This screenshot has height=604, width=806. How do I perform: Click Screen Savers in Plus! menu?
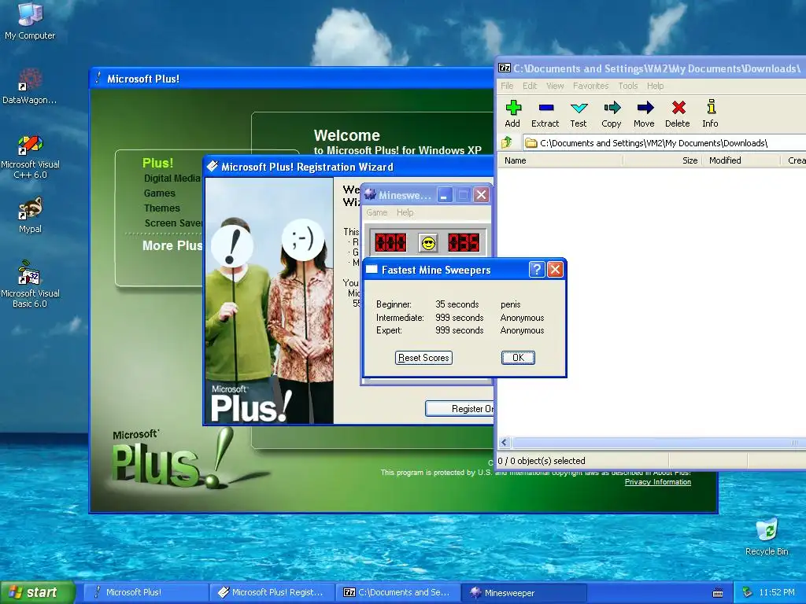174,223
